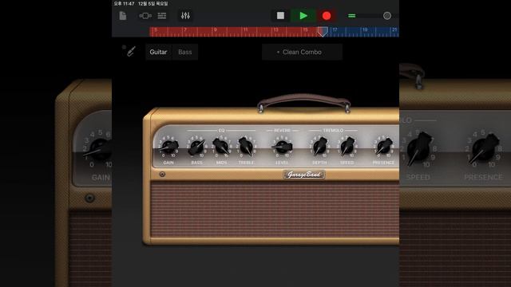
Task: Click the GarageBand logo badge on the amp
Action: (x=303, y=175)
